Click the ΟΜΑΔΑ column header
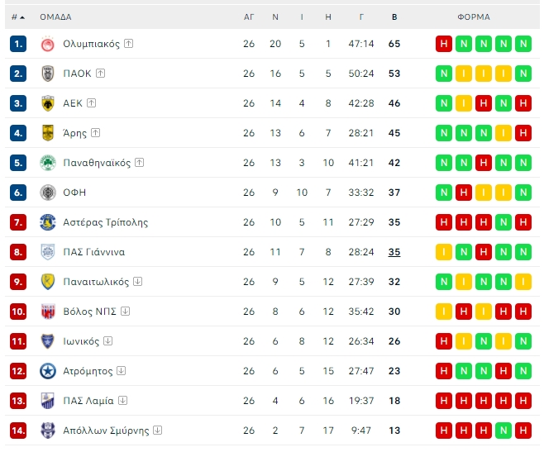This screenshot has width=544, height=452. [x=55, y=17]
